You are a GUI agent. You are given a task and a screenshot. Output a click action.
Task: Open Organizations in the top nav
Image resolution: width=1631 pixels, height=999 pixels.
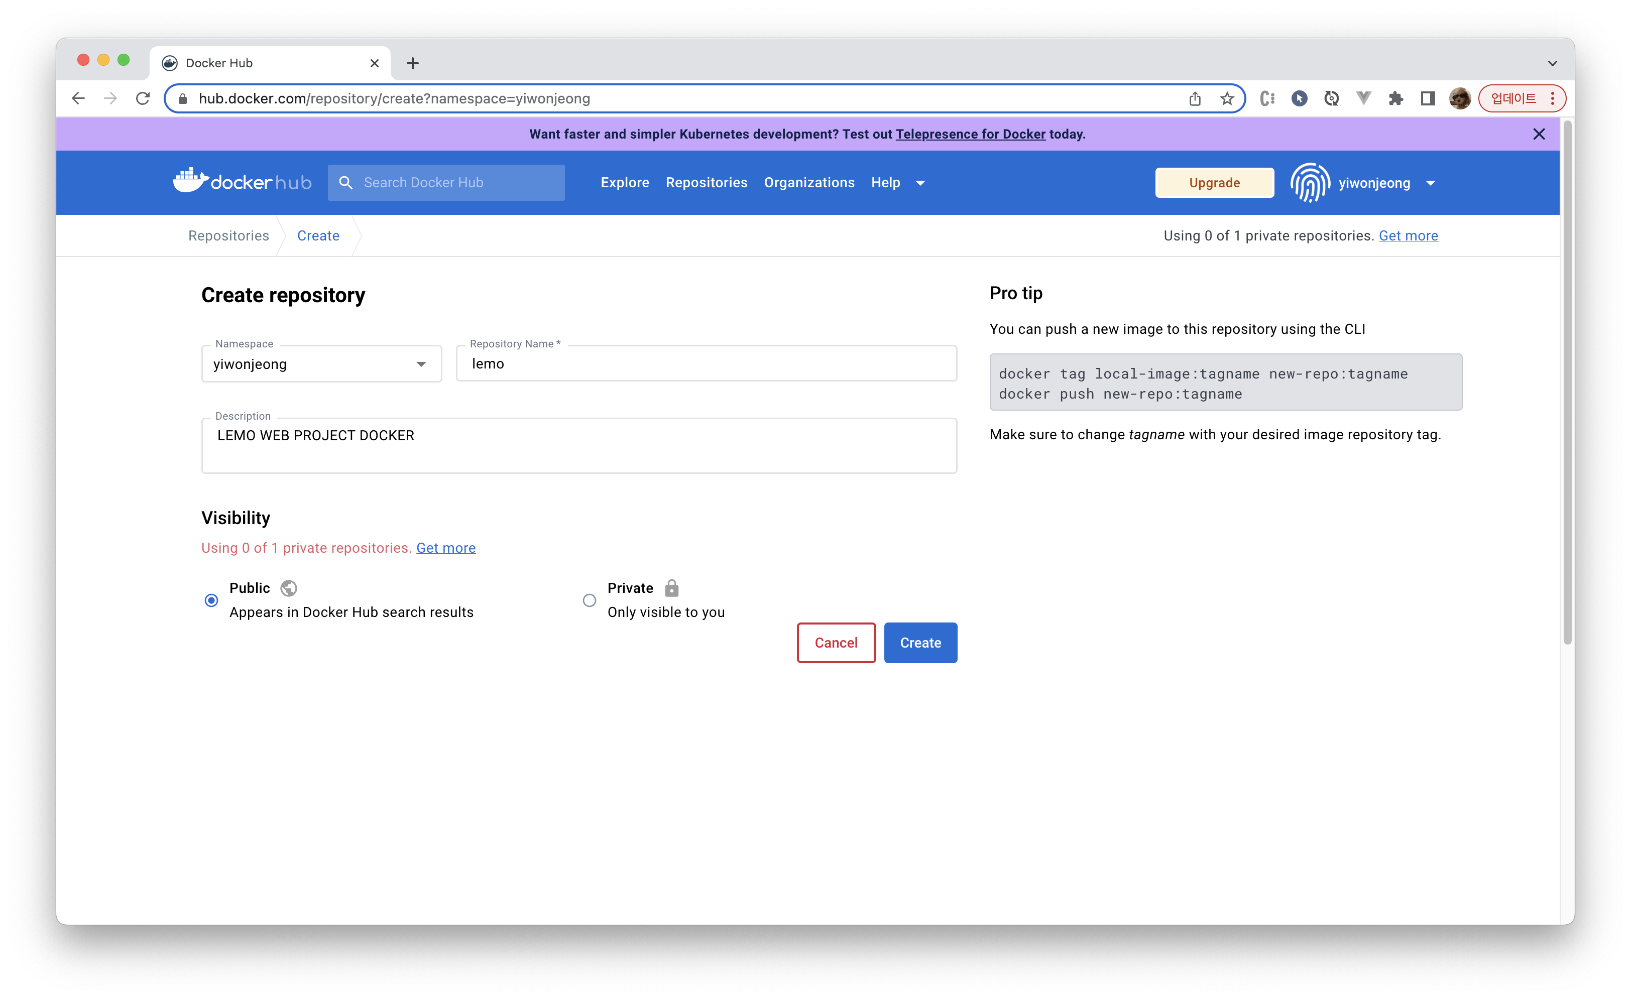[x=809, y=183]
